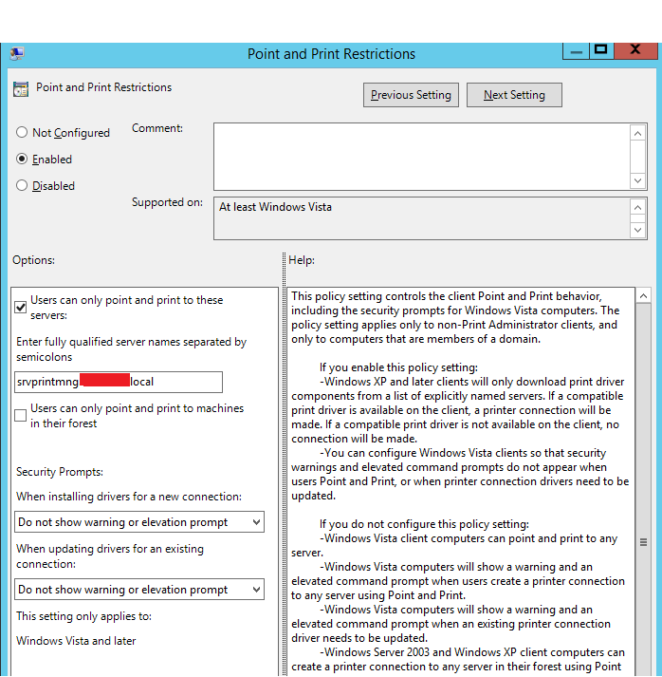Click the Comment box scroll down arrow
The width and height of the screenshot is (662, 677).
click(x=638, y=180)
